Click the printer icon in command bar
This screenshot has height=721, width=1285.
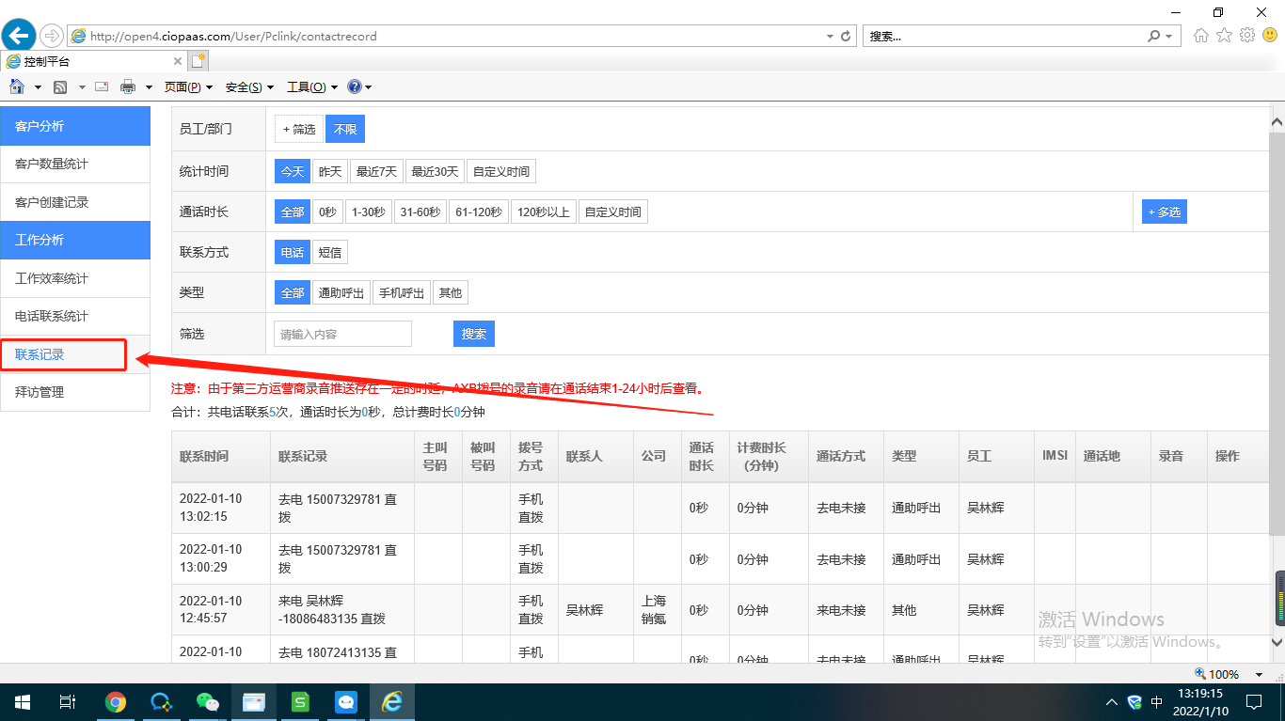point(128,87)
